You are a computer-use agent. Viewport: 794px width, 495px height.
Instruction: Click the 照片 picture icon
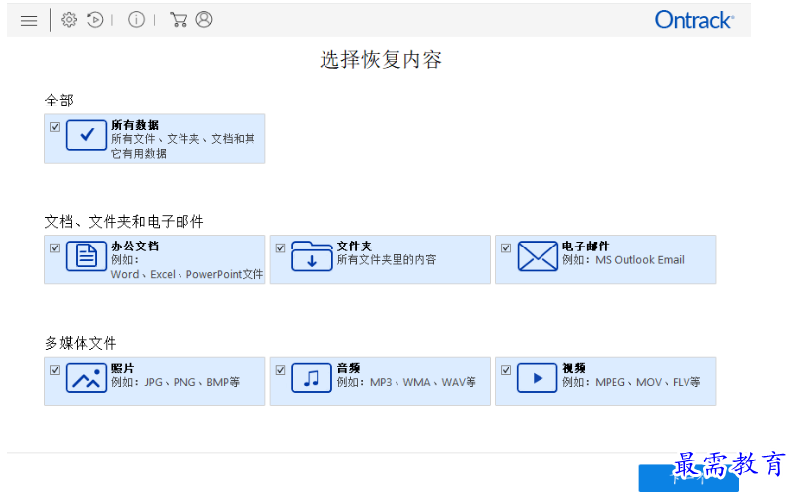pos(86,378)
